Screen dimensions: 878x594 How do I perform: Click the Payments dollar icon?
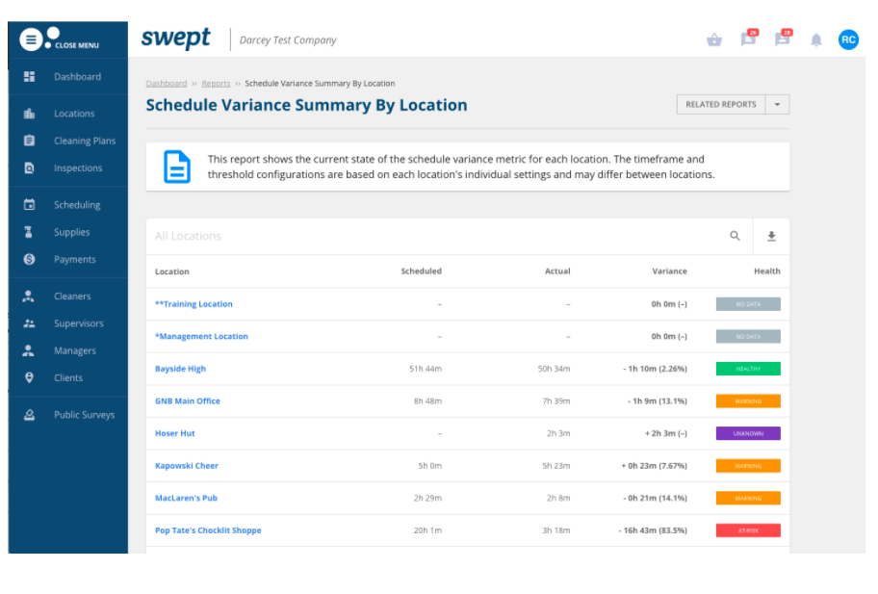29,259
